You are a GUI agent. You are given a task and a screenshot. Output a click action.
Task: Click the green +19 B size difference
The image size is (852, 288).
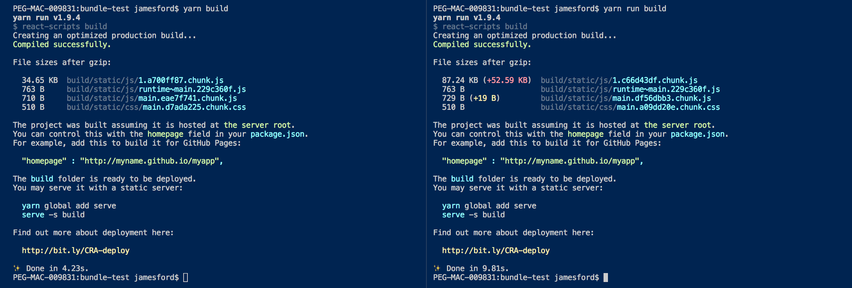(x=484, y=98)
